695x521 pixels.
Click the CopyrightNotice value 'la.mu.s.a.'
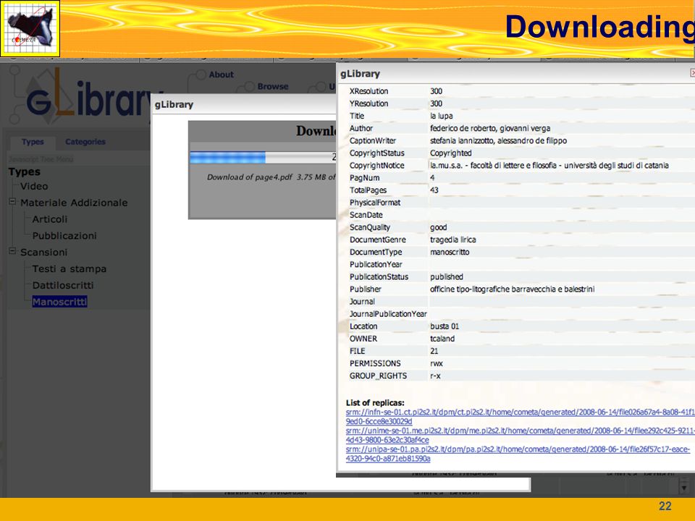447,166
